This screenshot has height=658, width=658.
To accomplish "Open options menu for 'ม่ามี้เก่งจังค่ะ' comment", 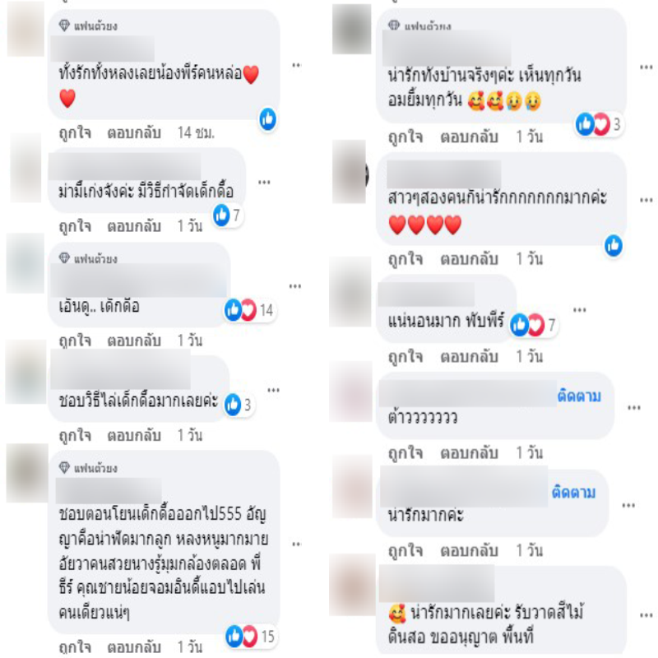I will click(264, 182).
